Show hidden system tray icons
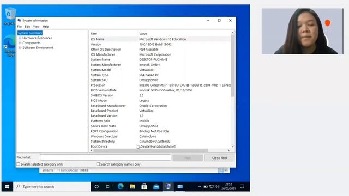349x196 pixels. 200,187
